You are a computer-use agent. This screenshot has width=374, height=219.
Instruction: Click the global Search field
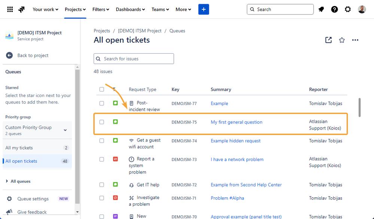click(280, 9)
